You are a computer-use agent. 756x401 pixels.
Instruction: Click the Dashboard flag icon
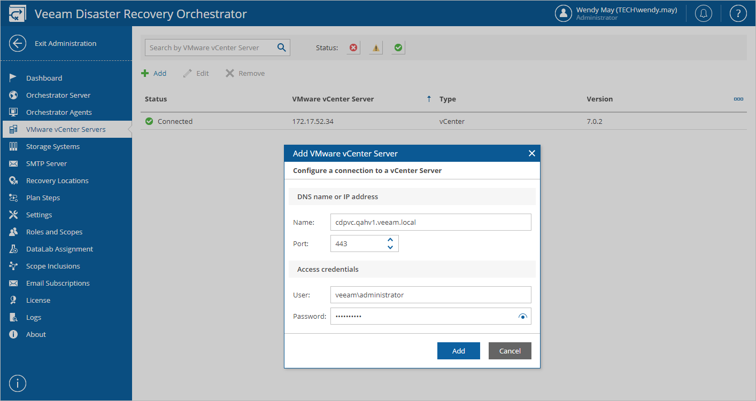[x=14, y=78]
